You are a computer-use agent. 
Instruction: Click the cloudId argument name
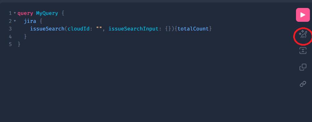(78, 29)
